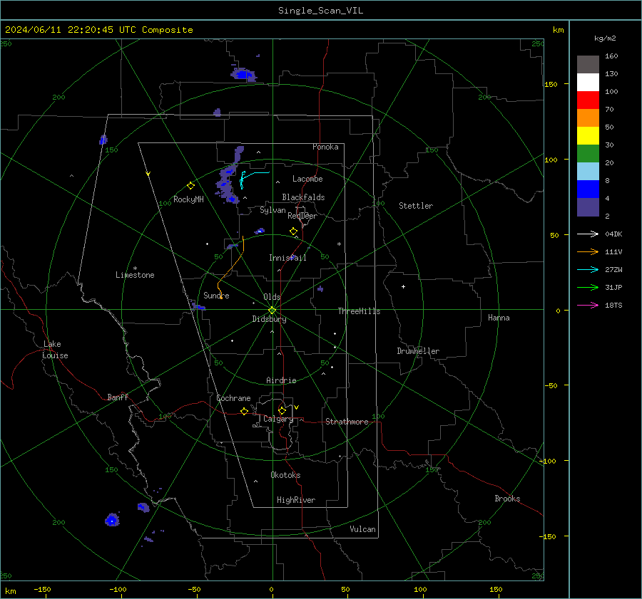Screen dimensions: 642x599
Task: Select the bright blue 4–8 swatch
Action: [588, 189]
